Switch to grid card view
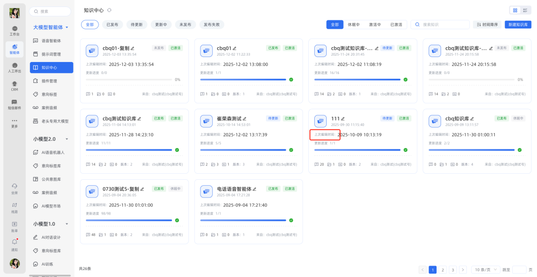 point(515,10)
